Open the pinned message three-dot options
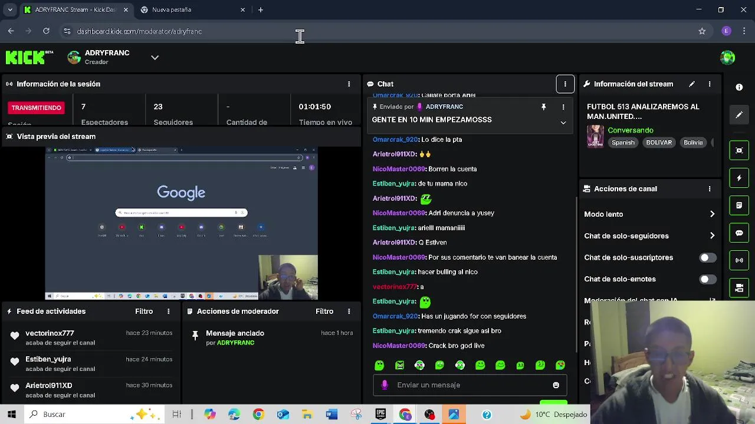 click(x=563, y=107)
